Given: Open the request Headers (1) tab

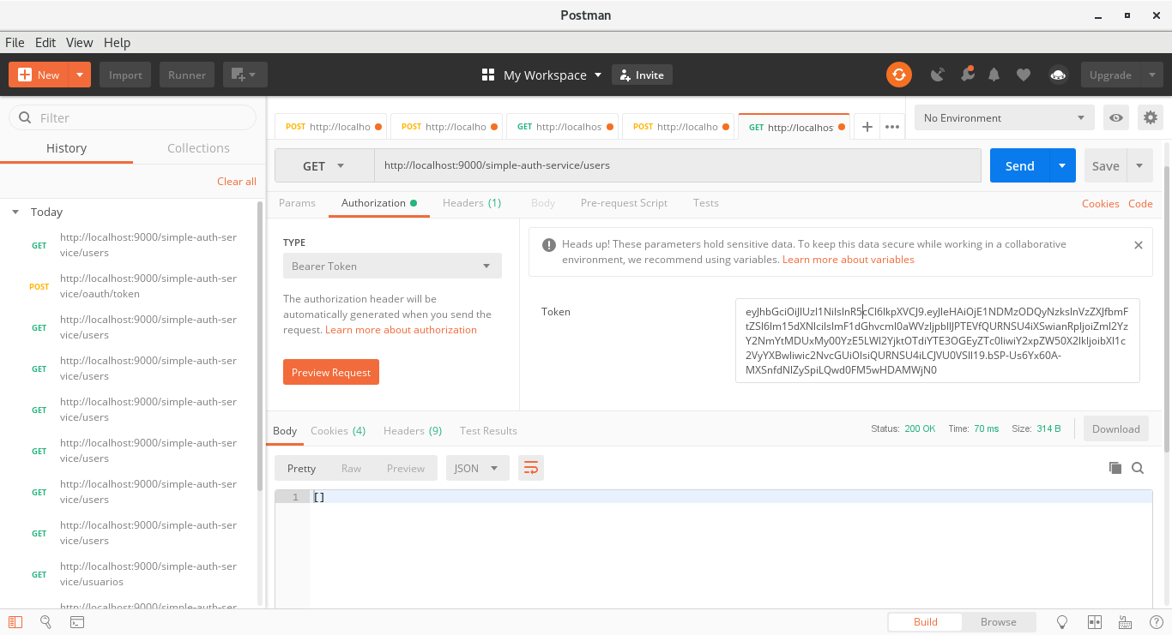Looking at the screenshot, I should [472, 203].
